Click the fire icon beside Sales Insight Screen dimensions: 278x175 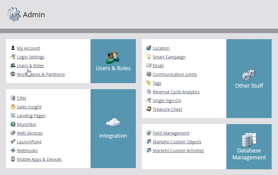[x=13, y=107]
